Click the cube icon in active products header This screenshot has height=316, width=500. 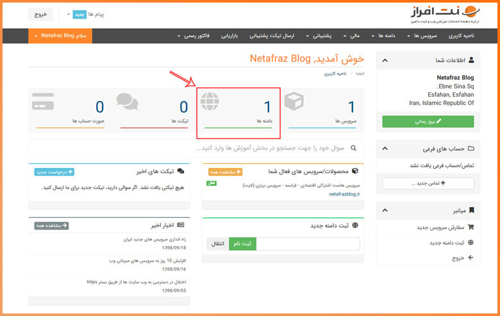[355, 171]
